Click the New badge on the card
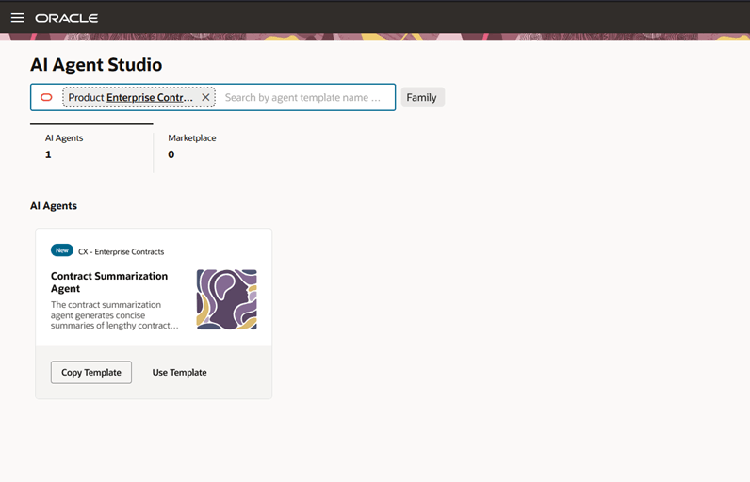The image size is (750, 482). [x=61, y=250]
